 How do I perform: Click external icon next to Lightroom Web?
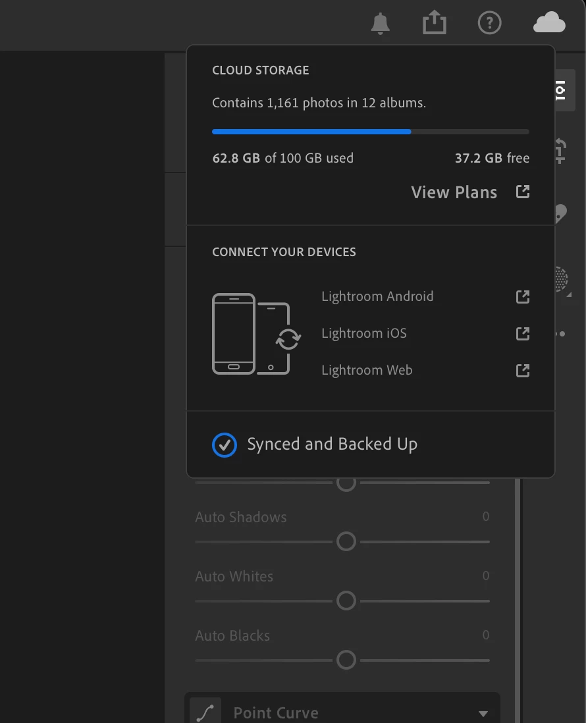tap(522, 370)
